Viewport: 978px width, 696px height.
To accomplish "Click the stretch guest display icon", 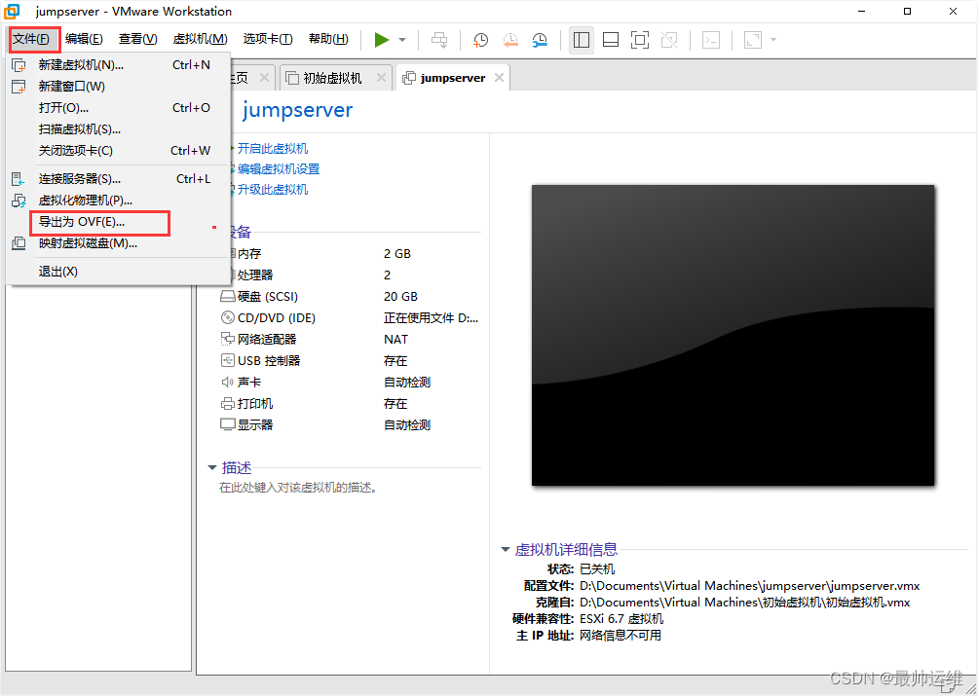I will click(753, 40).
